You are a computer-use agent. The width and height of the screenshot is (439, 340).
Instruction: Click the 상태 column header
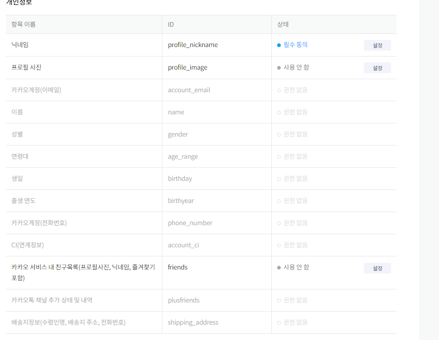coord(283,24)
